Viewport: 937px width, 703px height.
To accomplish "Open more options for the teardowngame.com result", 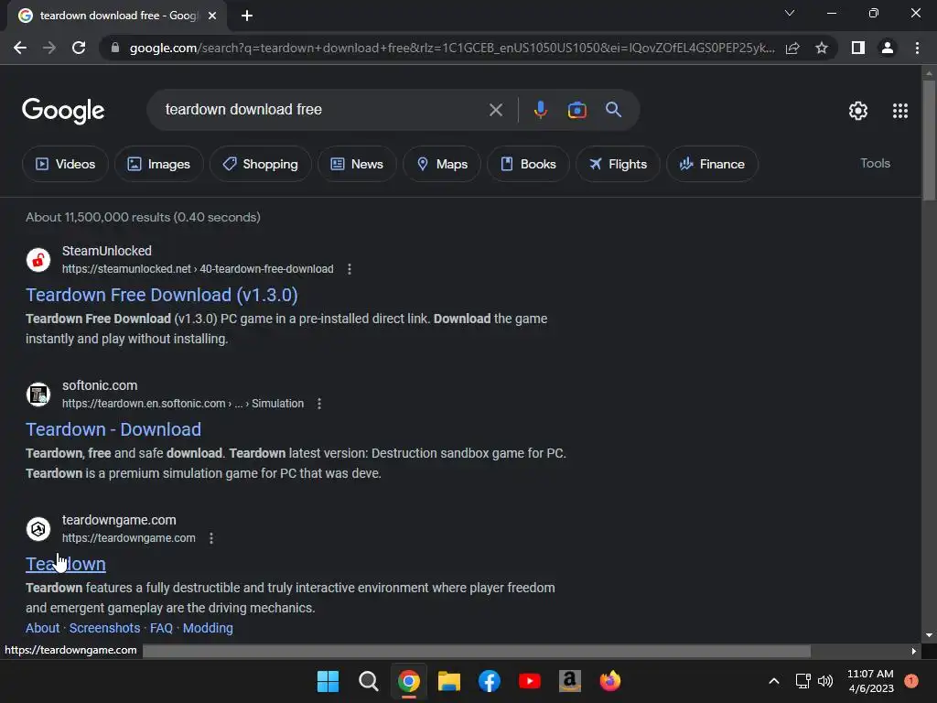I will coord(211,538).
